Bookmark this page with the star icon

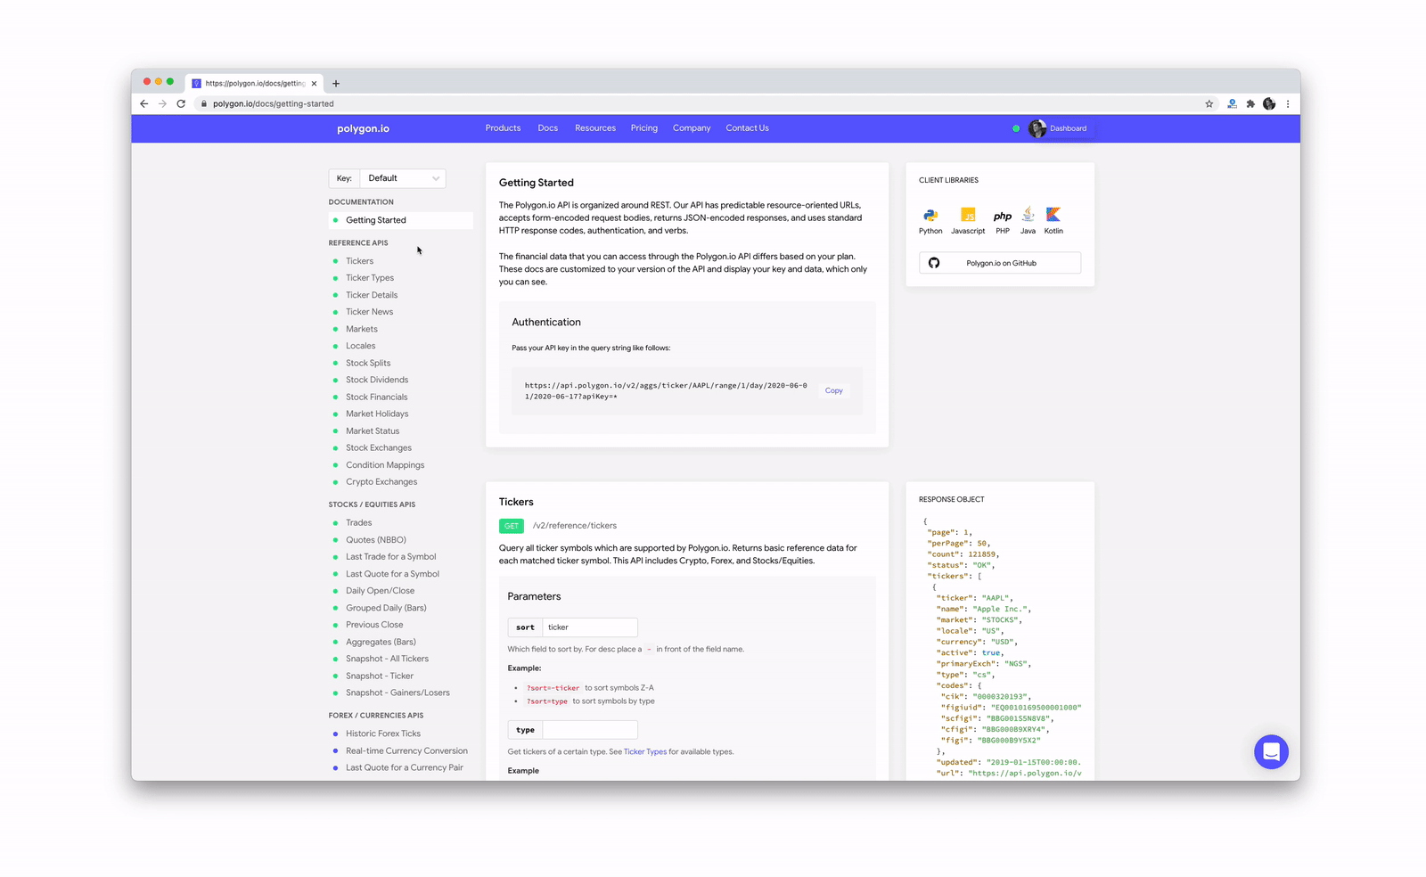tap(1209, 104)
